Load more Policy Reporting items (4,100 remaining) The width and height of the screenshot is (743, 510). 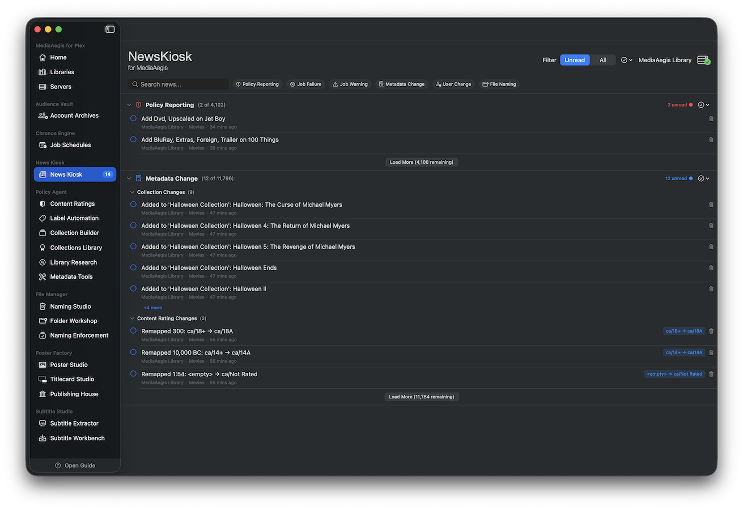point(421,162)
